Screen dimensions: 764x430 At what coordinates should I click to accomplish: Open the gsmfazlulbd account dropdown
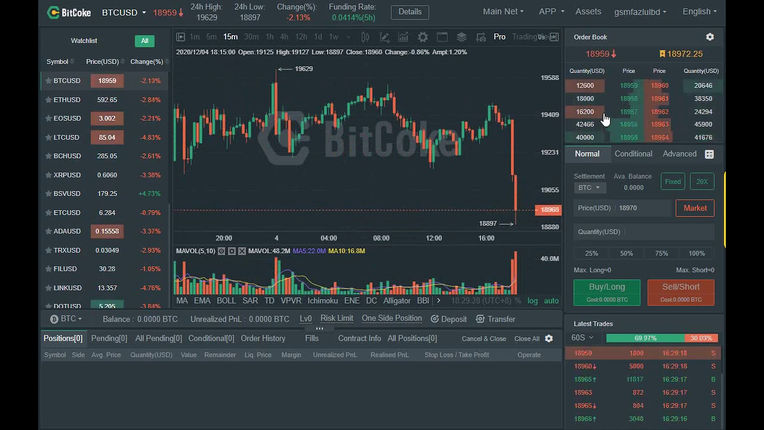click(640, 11)
